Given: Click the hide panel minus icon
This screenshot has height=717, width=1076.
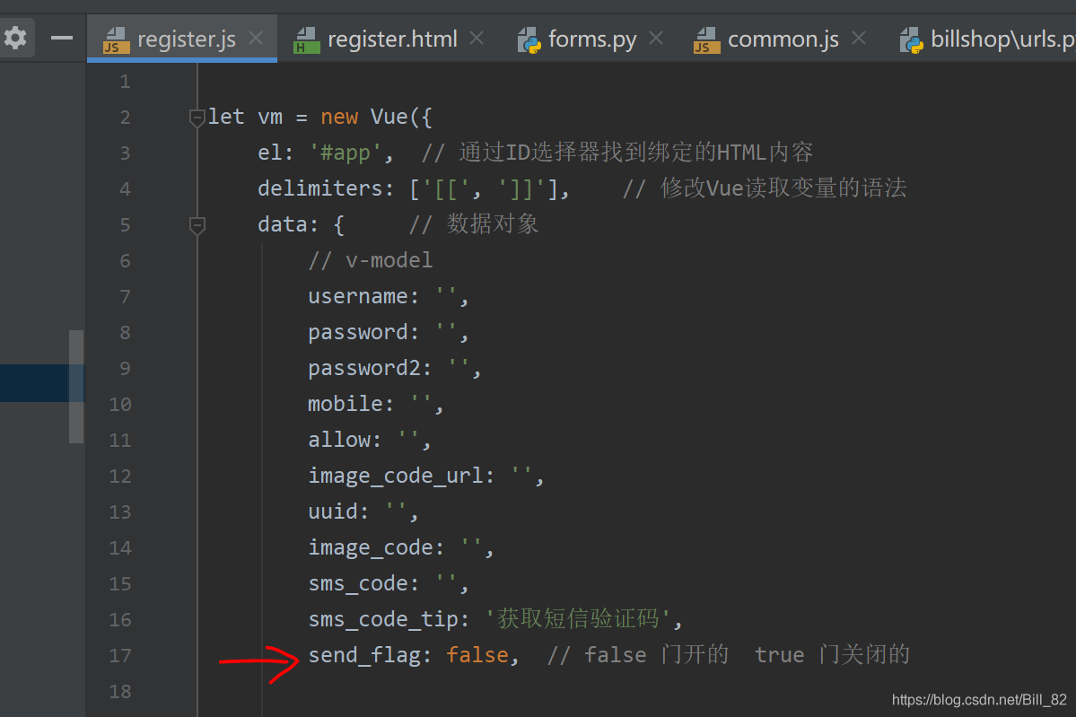Looking at the screenshot, I should click(x=62, y=38).
